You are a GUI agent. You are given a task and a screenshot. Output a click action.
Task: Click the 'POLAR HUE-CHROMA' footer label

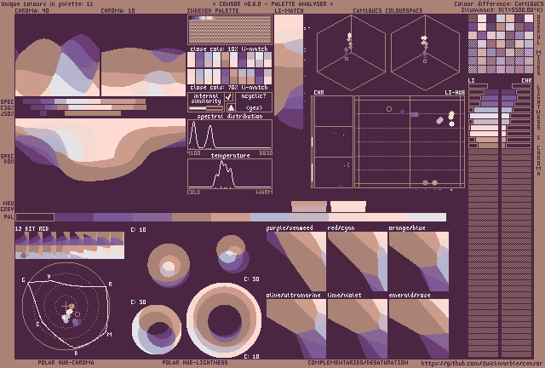(x=66, y=362)
